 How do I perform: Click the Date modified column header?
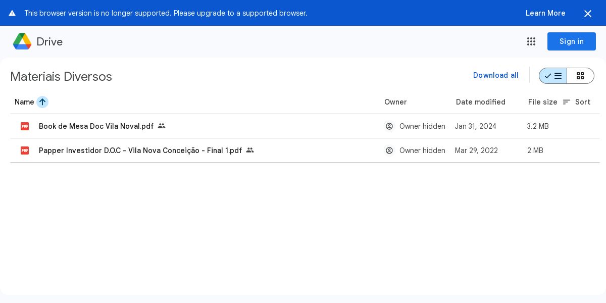pyautogui.click(x=480, y=102)
